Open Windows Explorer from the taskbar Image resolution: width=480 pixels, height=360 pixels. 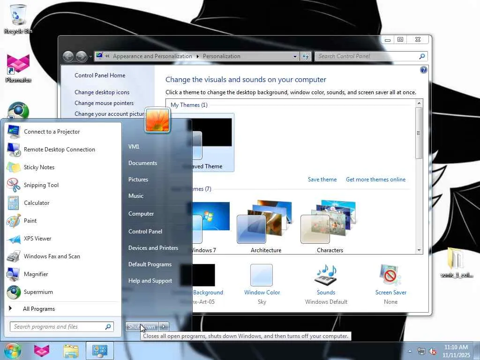point(71,351)
